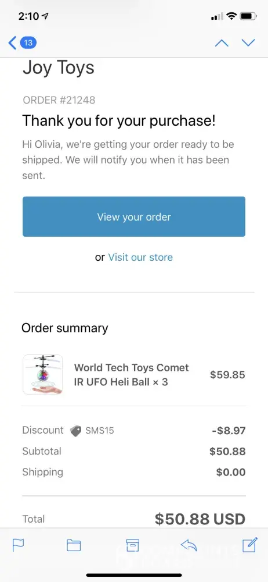268x582 pixels.
Task: Tap the Joy Toys store header
Action: click(59, 68)
